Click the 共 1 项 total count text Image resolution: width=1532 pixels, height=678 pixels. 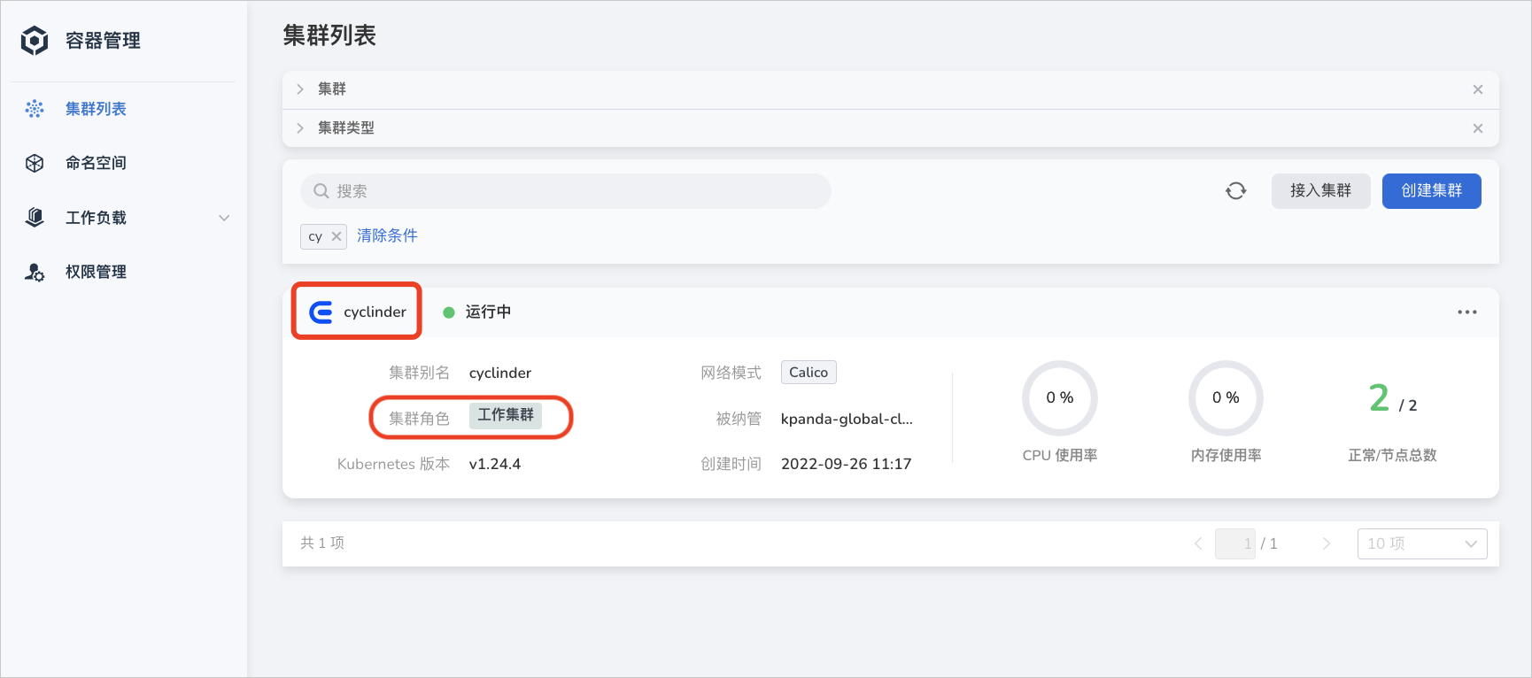[322, 543]
